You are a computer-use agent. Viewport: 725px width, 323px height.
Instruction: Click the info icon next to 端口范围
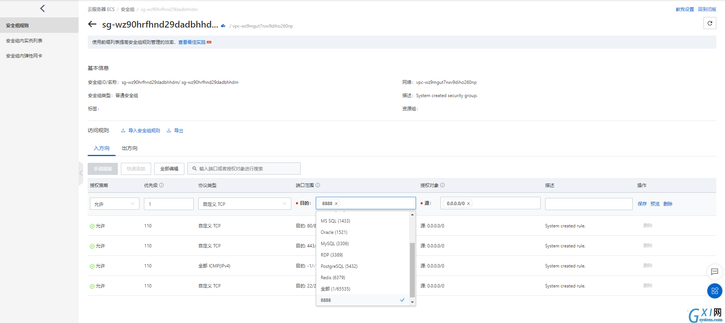[x=318, y=185]
